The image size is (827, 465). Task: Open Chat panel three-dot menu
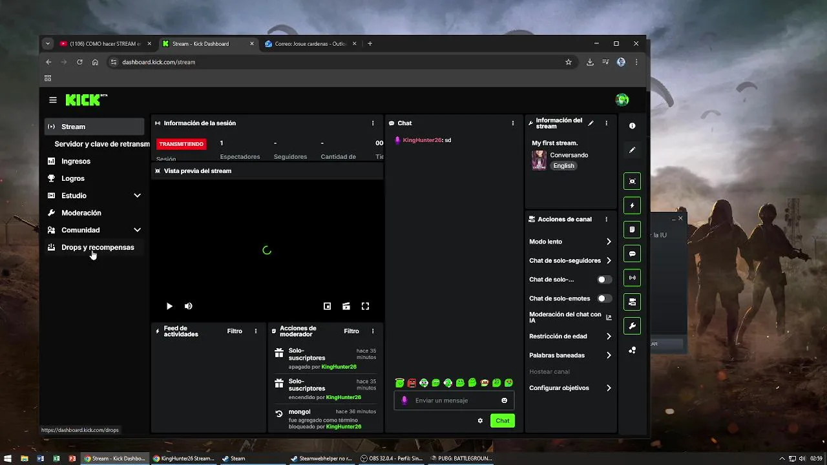(513, 123)
